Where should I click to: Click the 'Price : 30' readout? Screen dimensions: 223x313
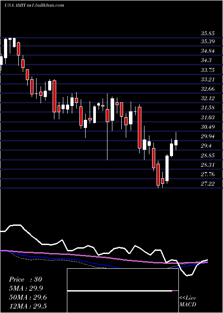click(x=25, y=279)
